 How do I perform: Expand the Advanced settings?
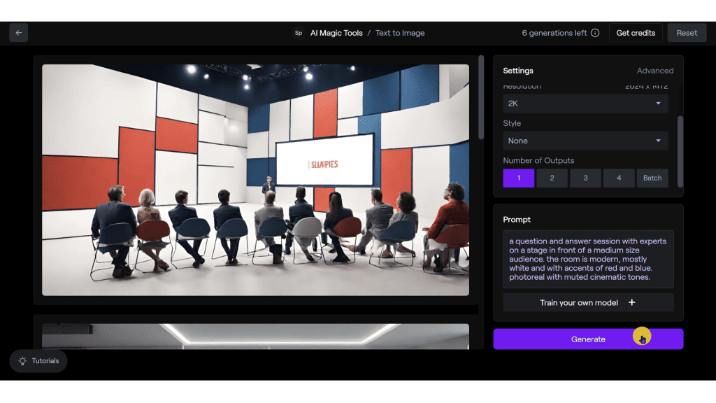pos(655,70)
